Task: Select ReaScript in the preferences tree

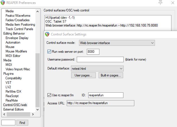Action: pyautogui.click(x=12, y=96)
